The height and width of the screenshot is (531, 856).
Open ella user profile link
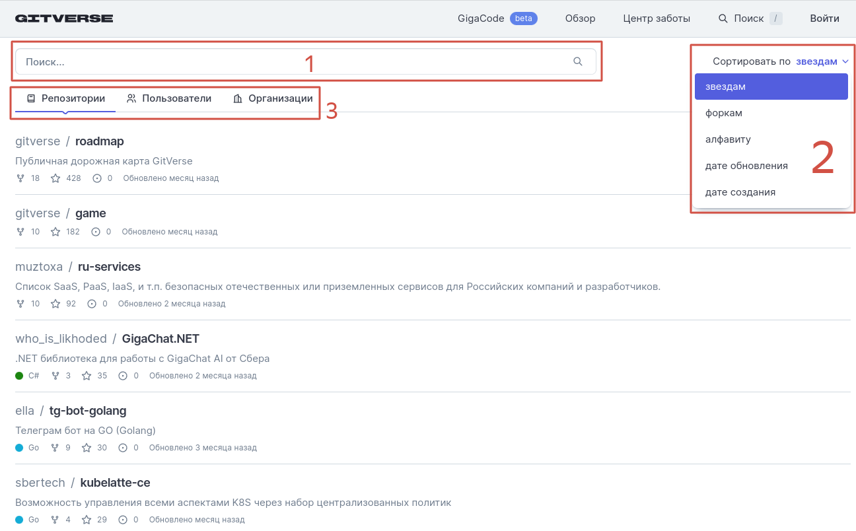(24, 411)
